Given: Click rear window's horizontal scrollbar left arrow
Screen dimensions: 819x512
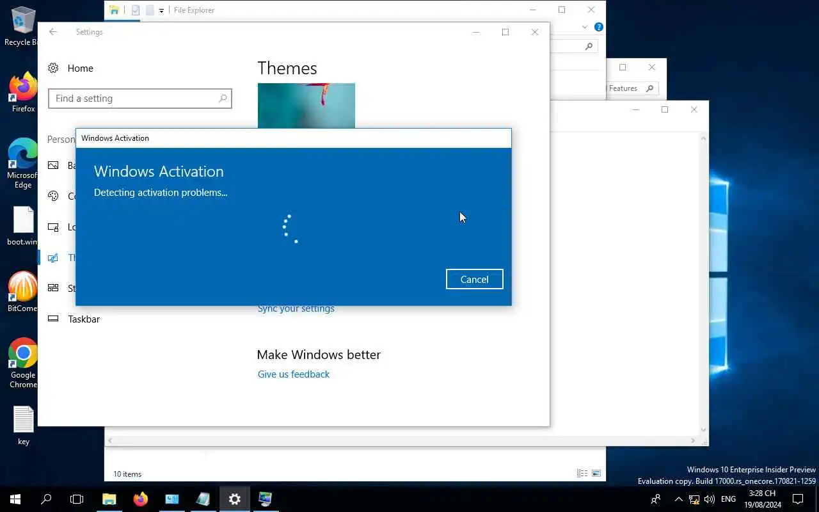Looking at the screenshot, I should click(109, 441).
